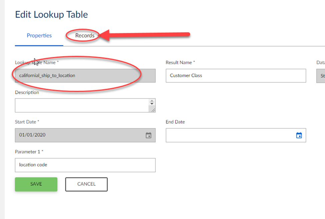The width and height of the screenshot is (325, 219).
Task: Click the Description textarea resize handle
Action: [x=153, y=110]
